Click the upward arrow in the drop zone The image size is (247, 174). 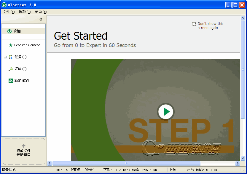24,146
